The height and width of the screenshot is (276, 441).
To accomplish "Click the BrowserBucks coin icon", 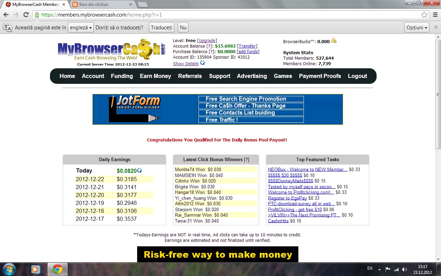I will (333, 40).
